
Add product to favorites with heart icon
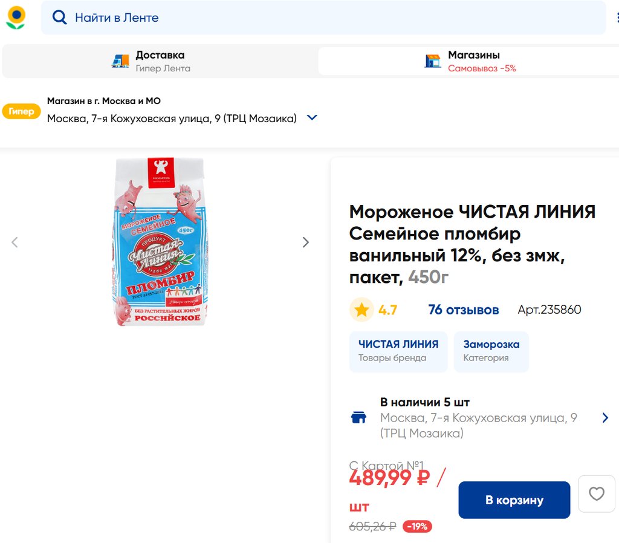pos(596,494)
